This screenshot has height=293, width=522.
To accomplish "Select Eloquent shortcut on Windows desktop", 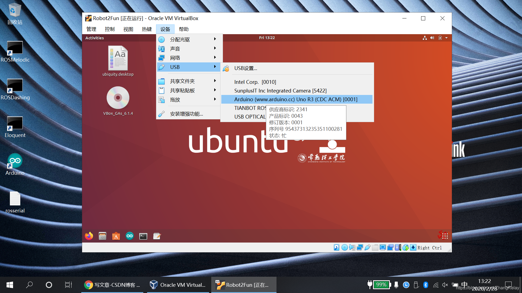I will click(15, 127).
